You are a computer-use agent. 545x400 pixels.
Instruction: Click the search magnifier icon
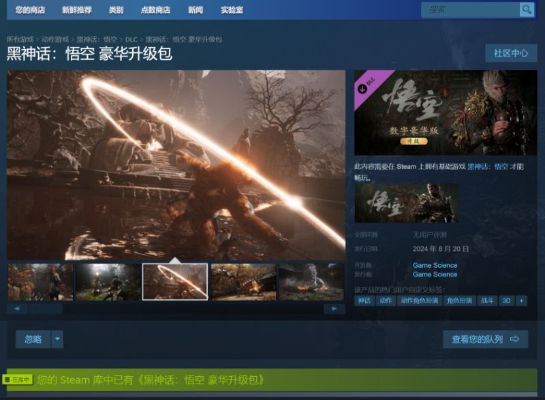[x=527, y=10]
